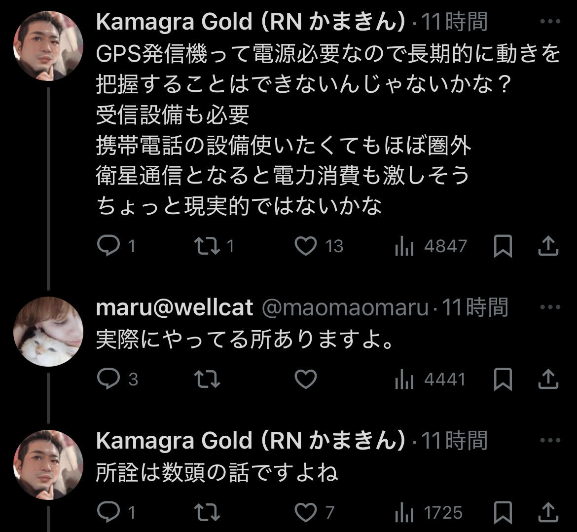
Task: Open more options on maru@wellcat tweet
Action: (550, 307)
